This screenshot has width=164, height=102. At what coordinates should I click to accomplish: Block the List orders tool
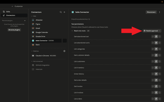160,99
